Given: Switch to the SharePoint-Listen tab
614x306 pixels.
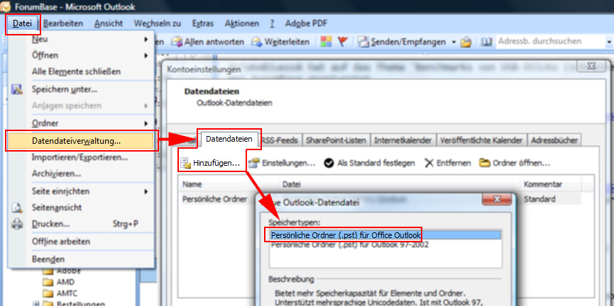Looking at the screenshot, I should click(x=336, y=140).
